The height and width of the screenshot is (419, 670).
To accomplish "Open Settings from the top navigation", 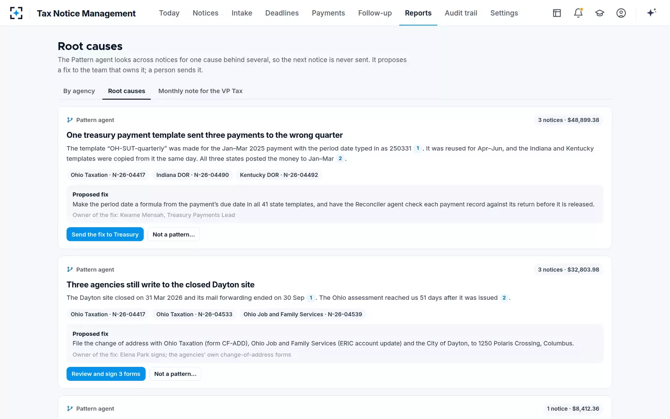I will [504, 13].
